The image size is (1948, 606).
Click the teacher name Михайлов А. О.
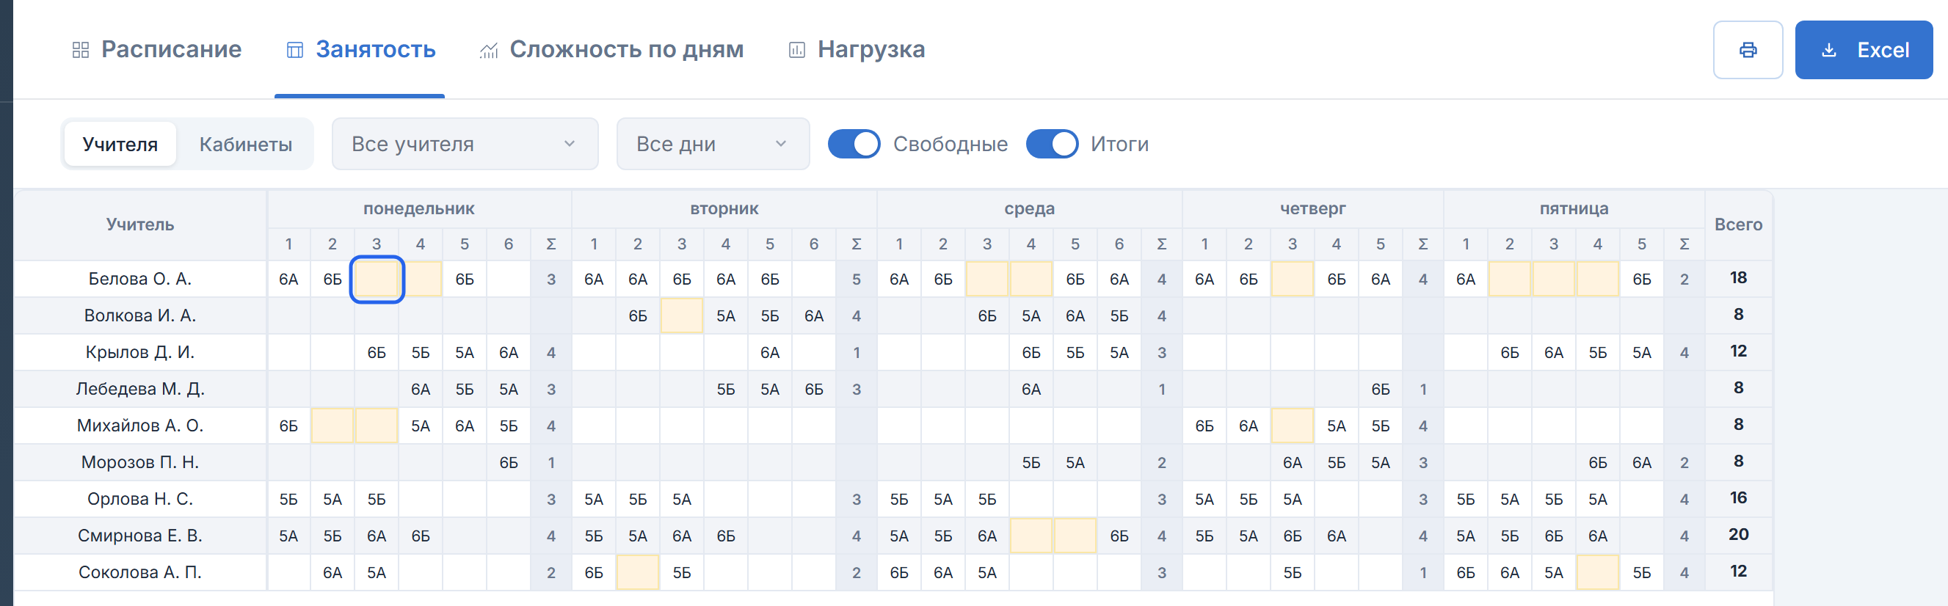coord(140,426)
